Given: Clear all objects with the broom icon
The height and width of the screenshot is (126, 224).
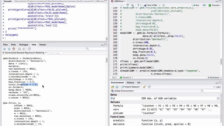Looking at the screenshot, I should point(144,87).
